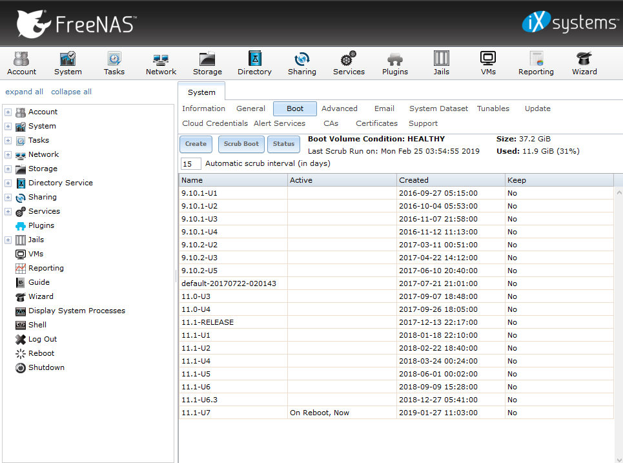The image size is (623, 463).
Task: Switch to the System Dataset tab
Action: coord(438,108)
